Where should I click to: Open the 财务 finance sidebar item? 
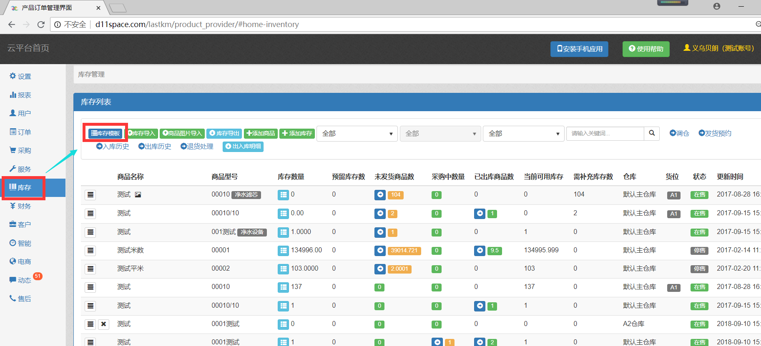tap(20, 206)
